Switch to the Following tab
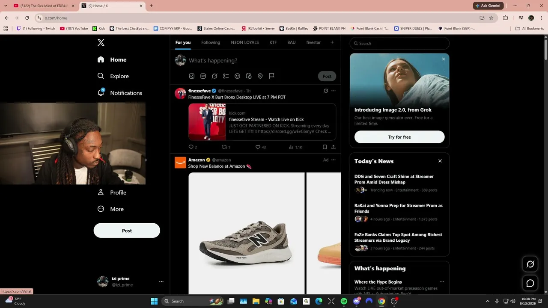Screen dimensions: 548x308 click(x=211, y=42)
